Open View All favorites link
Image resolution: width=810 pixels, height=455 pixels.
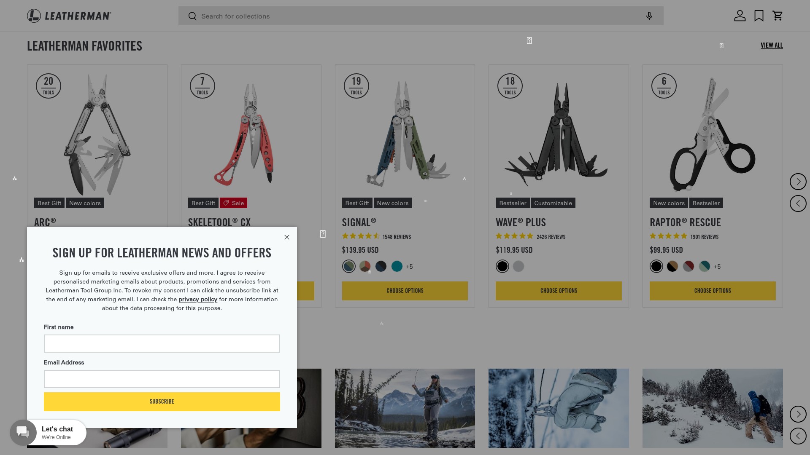coord(772,45)
